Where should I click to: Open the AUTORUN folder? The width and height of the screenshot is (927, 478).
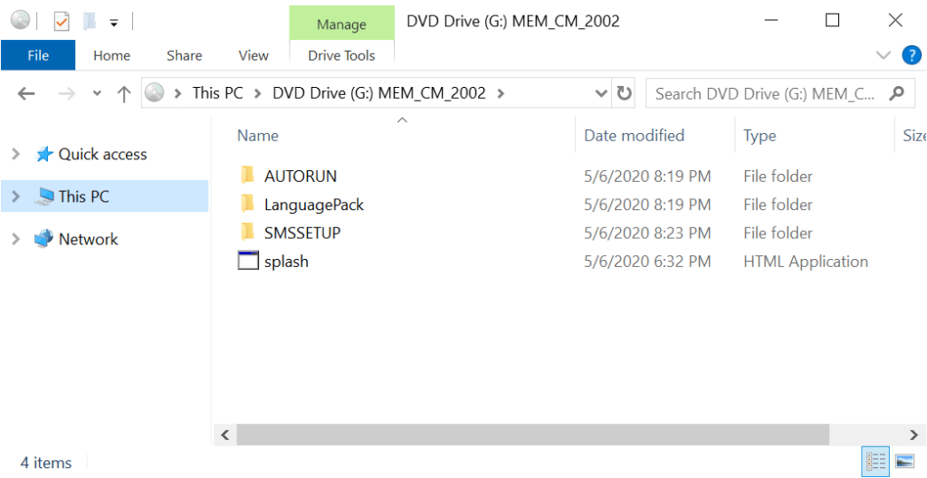300,177
